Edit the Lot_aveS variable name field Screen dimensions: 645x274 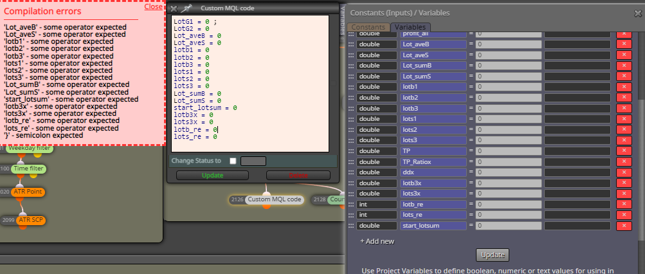point(433,55)
